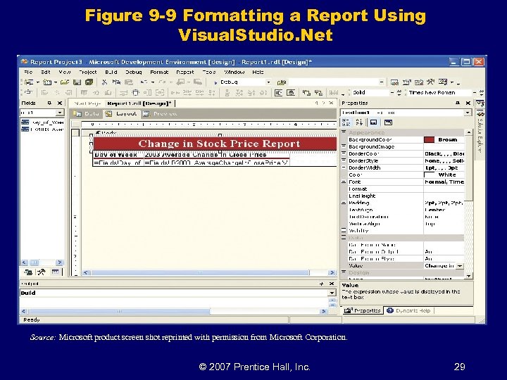This screenshot has width=507, height=380.
Task: Open the Value property dropdown arrow
Action: pyautogui.click(x=459, y=266)
